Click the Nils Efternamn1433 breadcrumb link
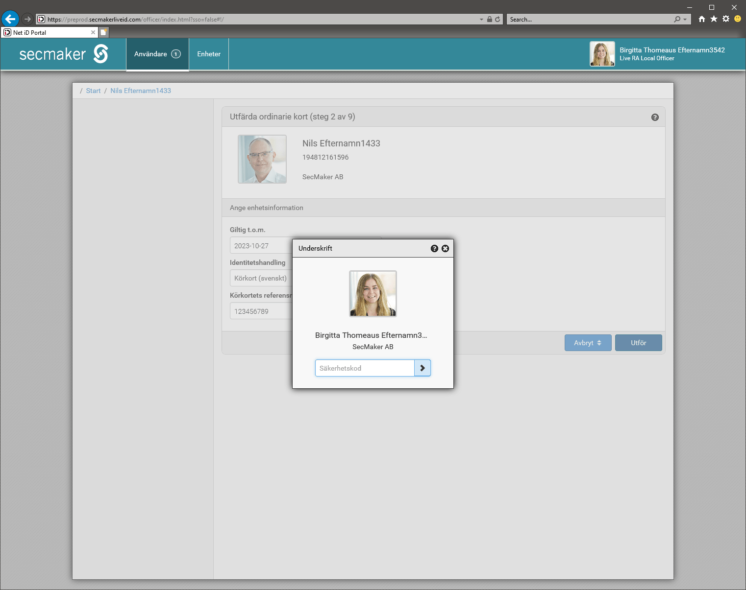This screenshot has width=746, height=590. pos(141,91)
